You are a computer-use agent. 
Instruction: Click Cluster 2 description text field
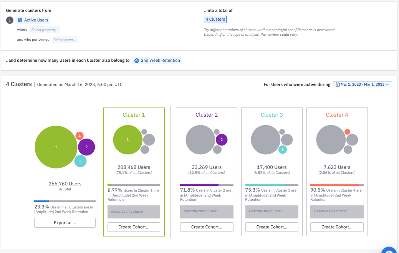tap(207, 212)
